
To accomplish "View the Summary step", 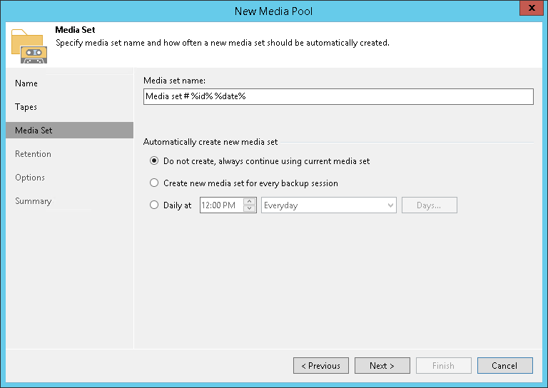I will click(x=33, y=201).
